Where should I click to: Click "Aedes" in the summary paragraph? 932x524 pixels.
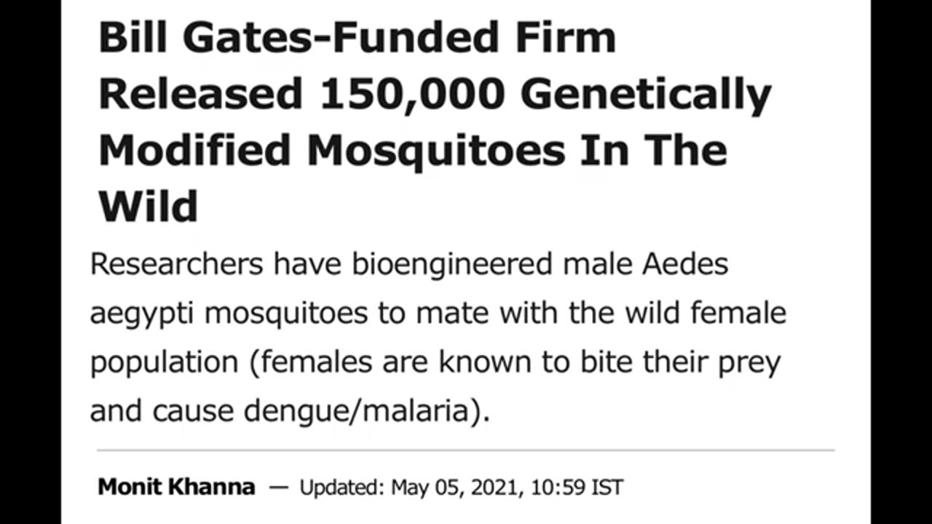pos(686,265)
